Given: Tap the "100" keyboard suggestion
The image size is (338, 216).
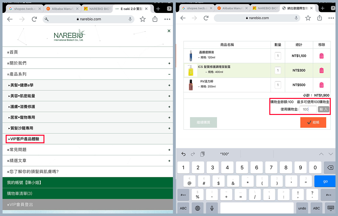Looking at the screenshot, I should click(224, 154).
